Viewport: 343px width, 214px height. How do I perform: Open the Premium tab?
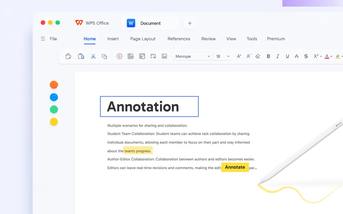[x=276, y=39]
